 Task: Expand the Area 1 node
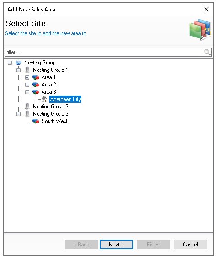pyautogui.click(x=27, y=77)
